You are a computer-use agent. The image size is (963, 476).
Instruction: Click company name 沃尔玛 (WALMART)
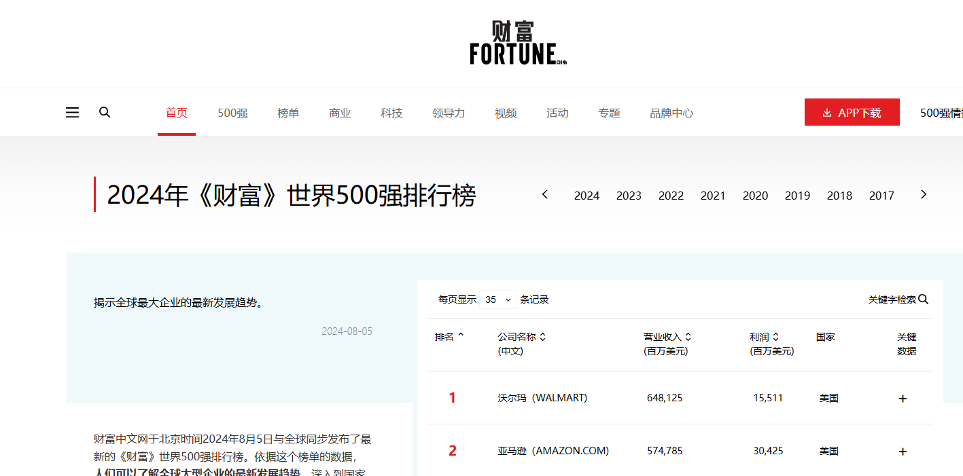[x=542, y=398]
